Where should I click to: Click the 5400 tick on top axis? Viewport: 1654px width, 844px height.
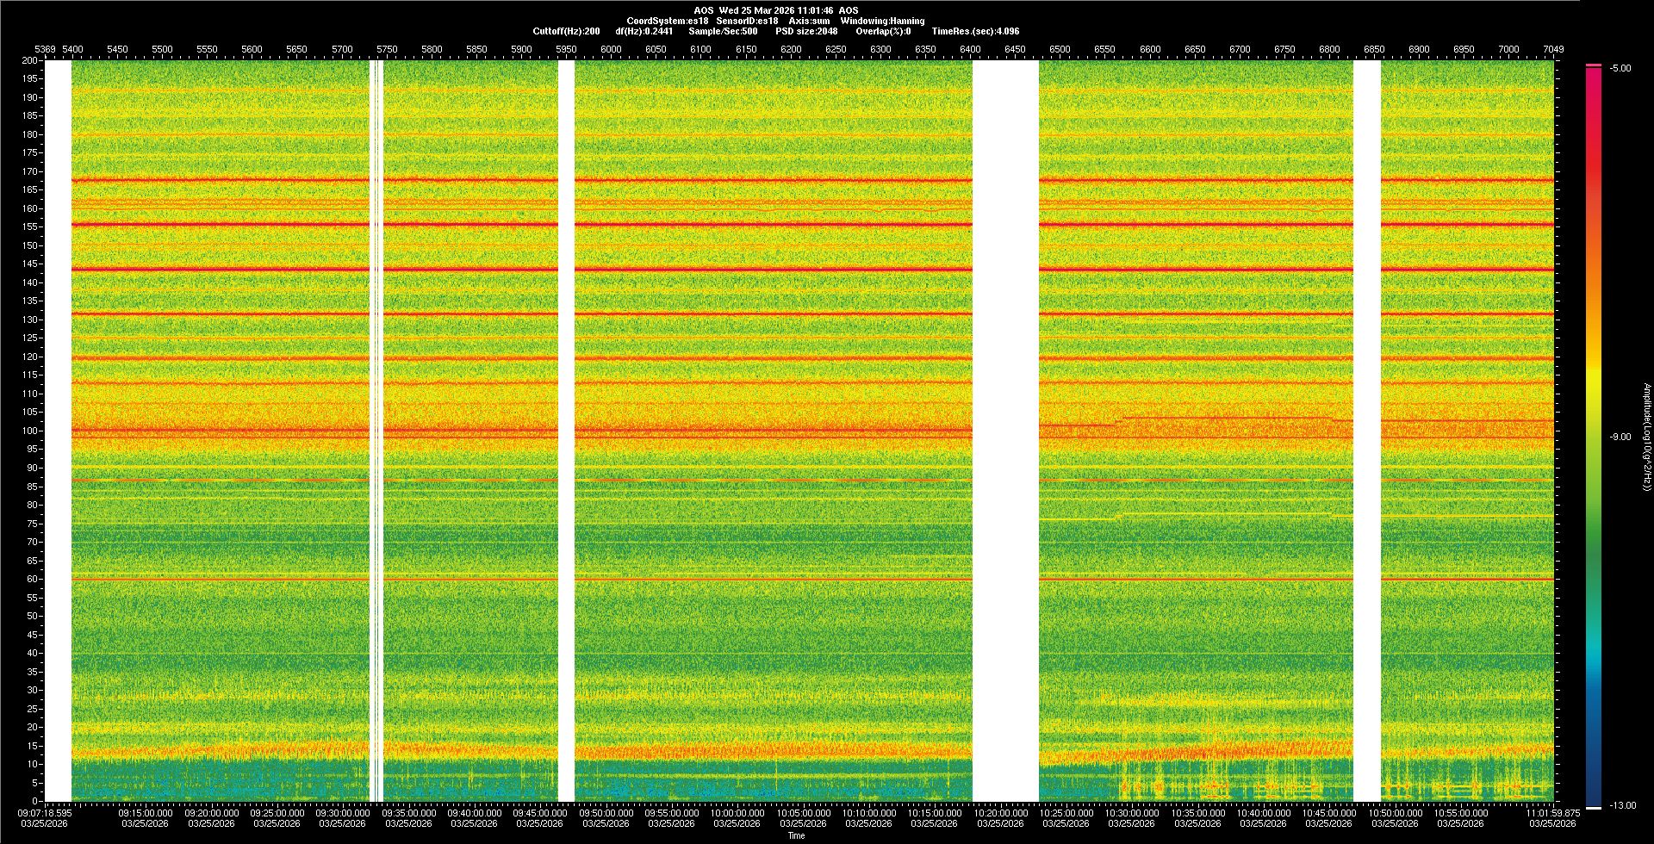point(72,50)
